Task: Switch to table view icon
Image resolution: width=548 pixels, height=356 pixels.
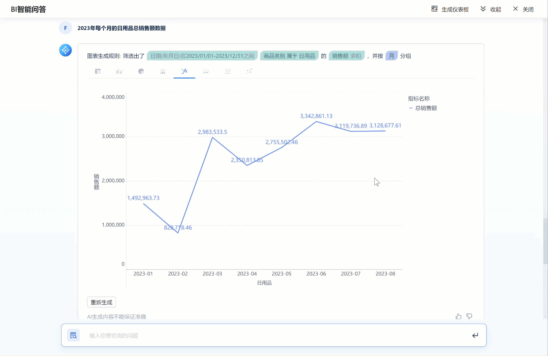Action: 98,71
